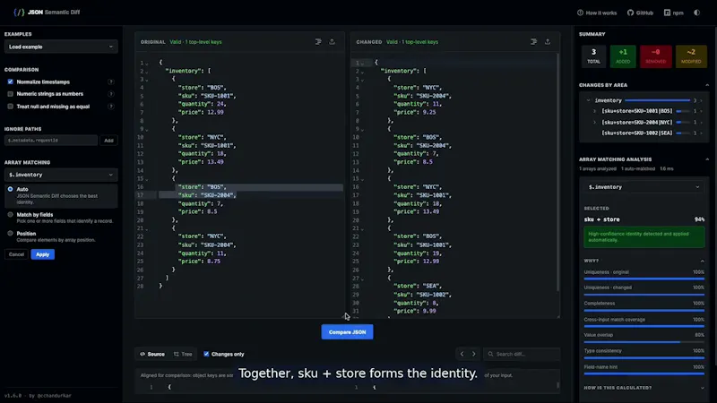Open the npm link

pos(674,13)
